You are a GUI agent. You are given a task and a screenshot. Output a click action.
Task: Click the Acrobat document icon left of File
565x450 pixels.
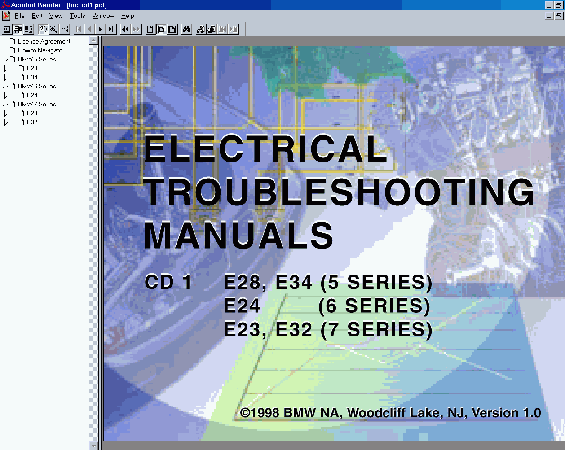(x=6, y=16)
